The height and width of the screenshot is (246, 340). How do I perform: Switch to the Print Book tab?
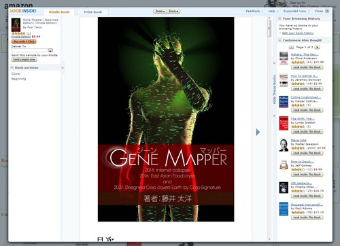coord(93,12)
